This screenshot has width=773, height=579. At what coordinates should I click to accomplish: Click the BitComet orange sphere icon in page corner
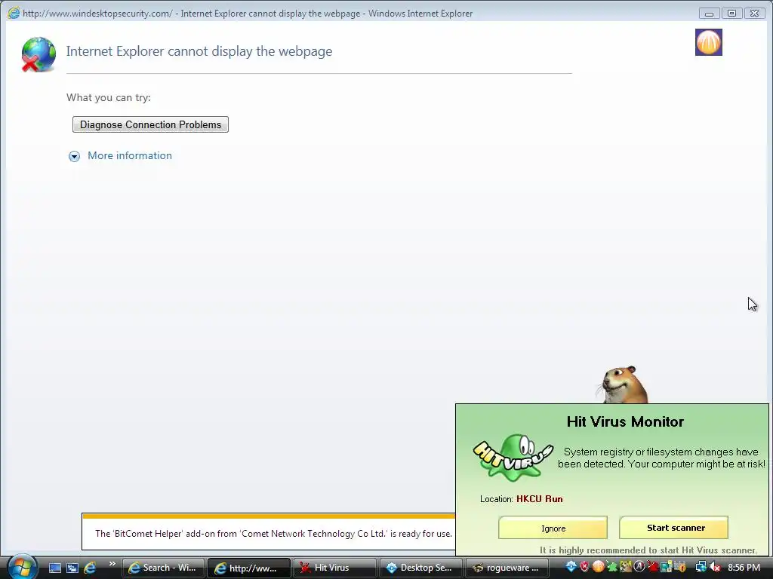point(708,42)
